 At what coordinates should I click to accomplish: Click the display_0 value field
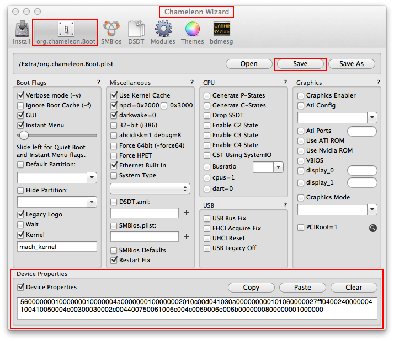362,171
